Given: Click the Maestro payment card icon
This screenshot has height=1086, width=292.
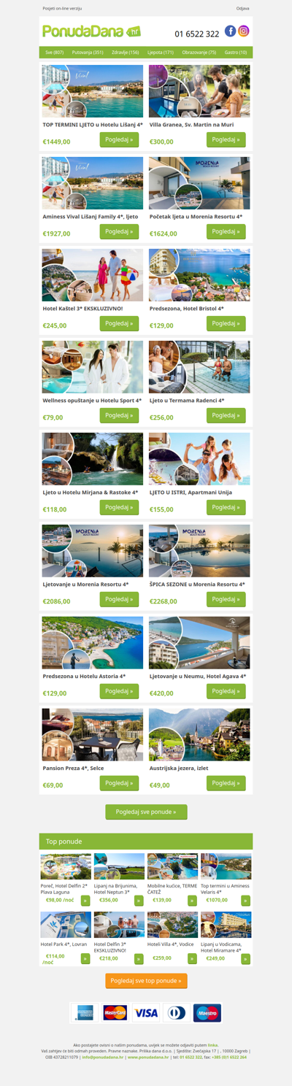Looking at the screenshot, I should 207,1013.
